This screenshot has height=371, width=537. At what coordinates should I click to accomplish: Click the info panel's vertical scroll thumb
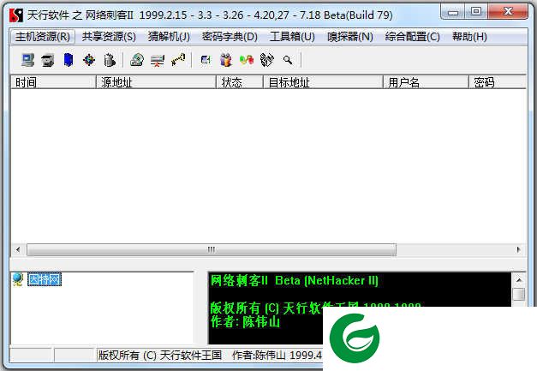tap(519, 295)
